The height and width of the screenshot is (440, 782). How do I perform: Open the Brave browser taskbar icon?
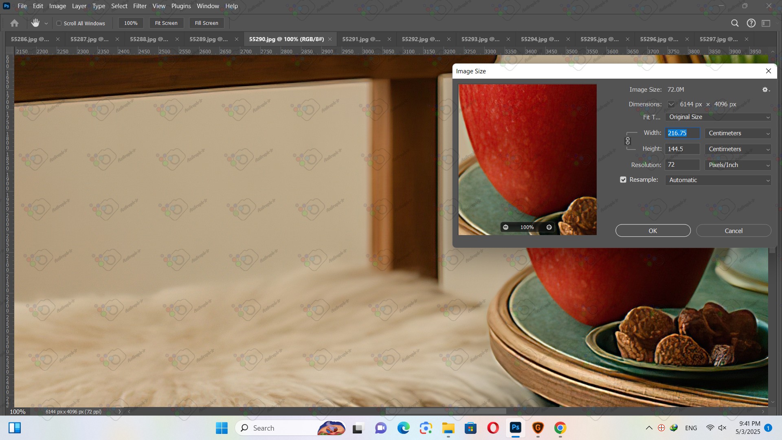(538, 428)
